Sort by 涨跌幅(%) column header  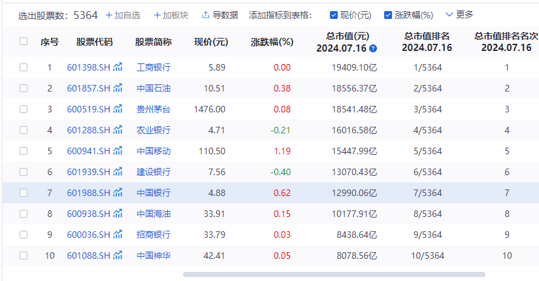pyautogui.click(x=272, y=42)
